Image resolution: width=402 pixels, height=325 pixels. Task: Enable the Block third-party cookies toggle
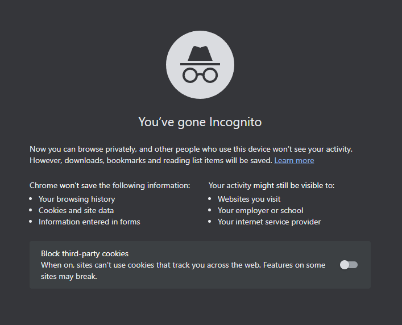[x=348, y=265]
